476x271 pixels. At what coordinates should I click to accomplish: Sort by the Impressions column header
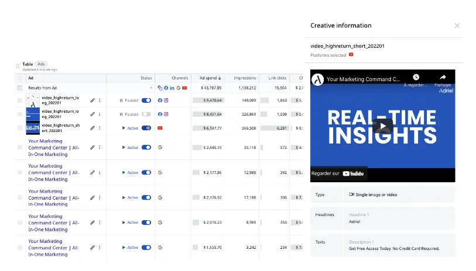pos(245,78)
